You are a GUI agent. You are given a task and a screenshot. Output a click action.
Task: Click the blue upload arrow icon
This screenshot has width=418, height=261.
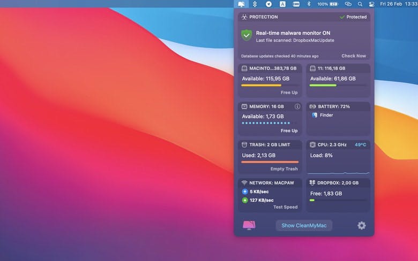click(x=245, y=191)
